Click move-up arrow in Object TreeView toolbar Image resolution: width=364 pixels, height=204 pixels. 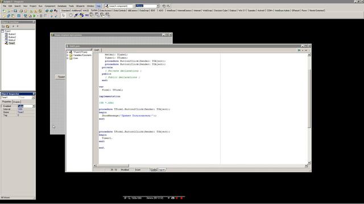click(13, 27)
